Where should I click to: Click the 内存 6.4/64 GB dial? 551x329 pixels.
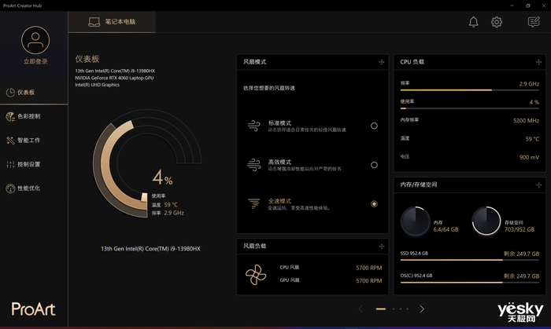pyautogui.click(x=416, y=221)
